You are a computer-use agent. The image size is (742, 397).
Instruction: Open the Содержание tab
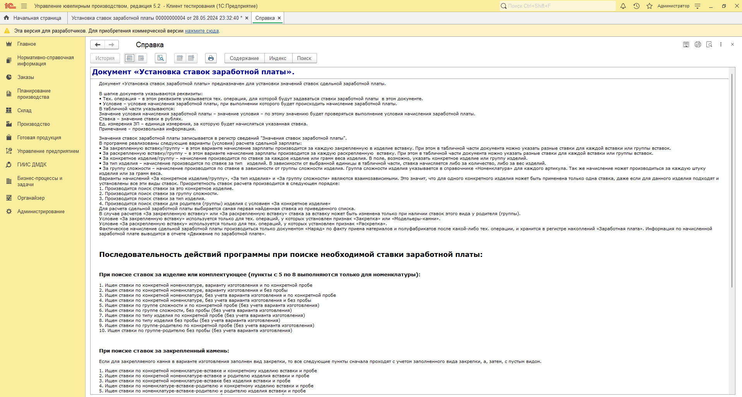click(244, 58)
